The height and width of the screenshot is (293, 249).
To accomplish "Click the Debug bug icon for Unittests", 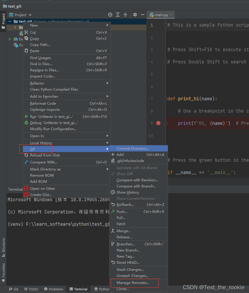I will pyautogui.click(x=26, y=123).
